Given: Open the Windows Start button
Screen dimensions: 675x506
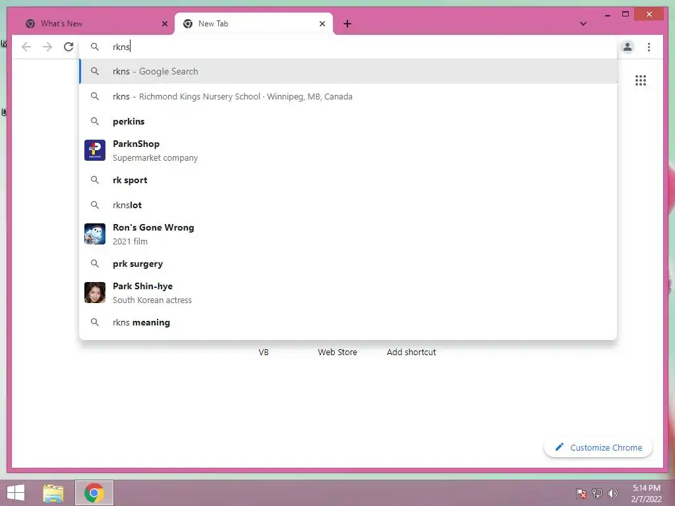Looking at the screenshot, I should (x=16, y=493).
